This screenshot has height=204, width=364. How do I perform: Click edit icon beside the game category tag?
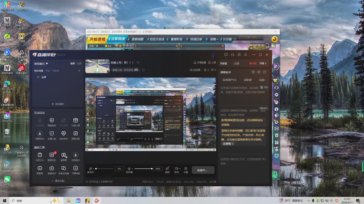tap(143, 70)
